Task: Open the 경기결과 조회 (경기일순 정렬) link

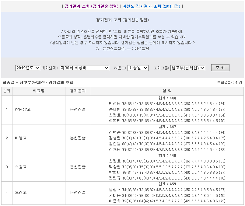Action: point(91,6)
